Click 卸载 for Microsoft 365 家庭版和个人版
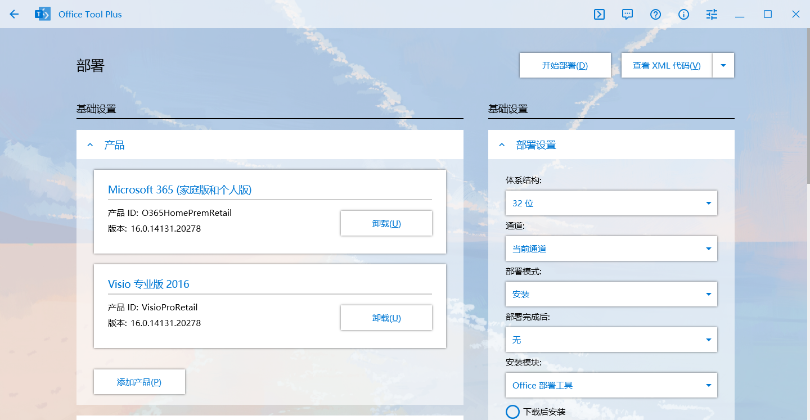This screenshot has height=420, width=810. click(386, 223)
